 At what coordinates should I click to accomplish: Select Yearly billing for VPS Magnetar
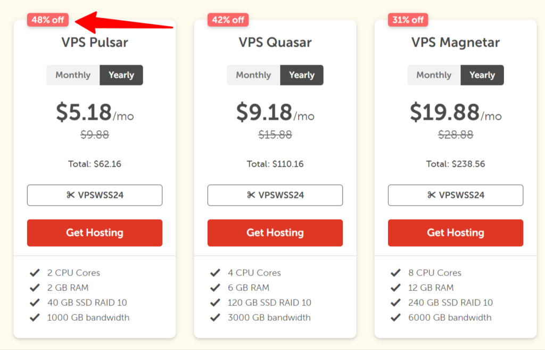tap(482, 75)
